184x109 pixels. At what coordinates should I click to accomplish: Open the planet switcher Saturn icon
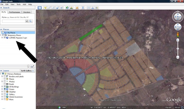pos(77,8)
